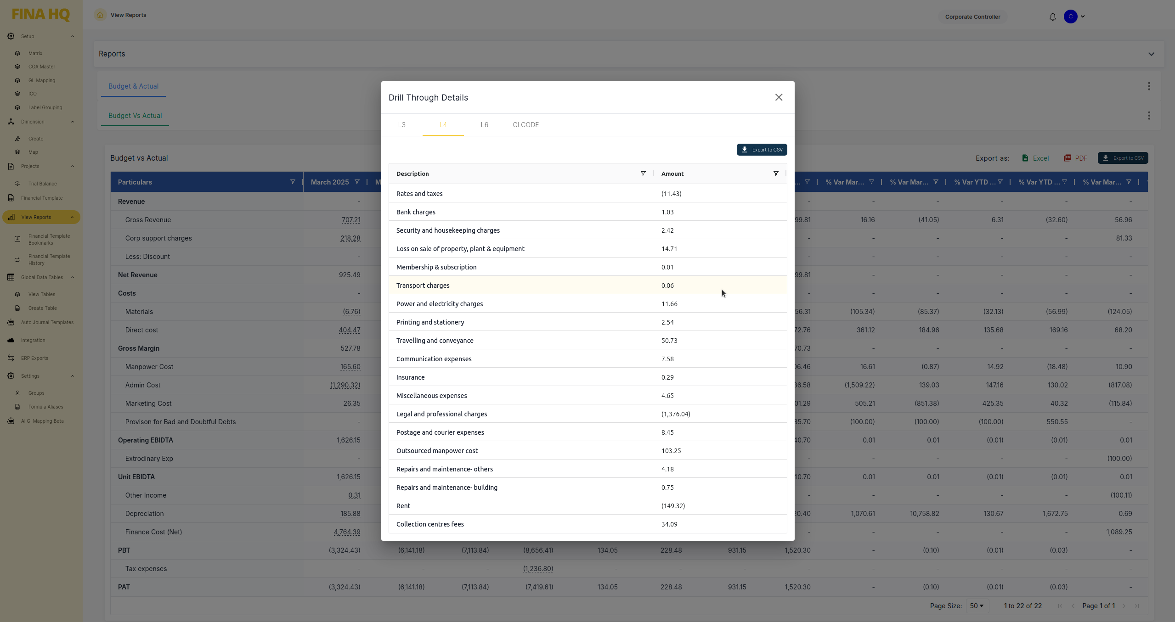Collapse the Setup sidebar section

point(73,36)
